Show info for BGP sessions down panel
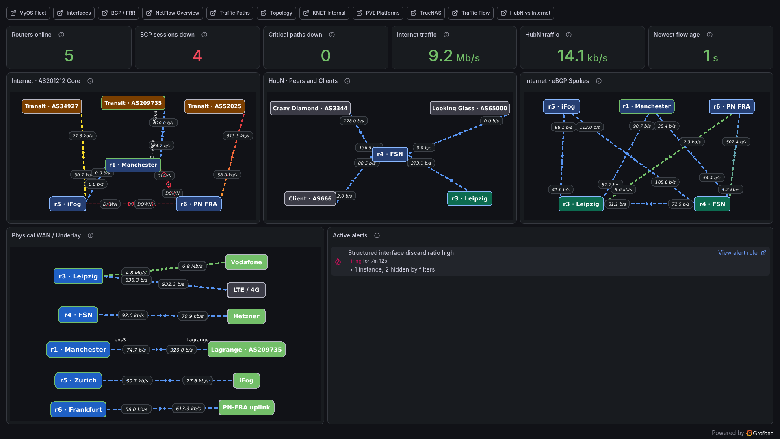 [204, 35]
